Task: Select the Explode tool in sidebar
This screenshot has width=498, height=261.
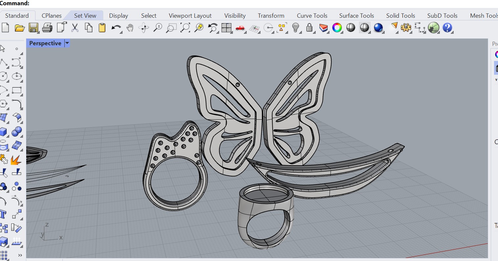Action: (x=16, y=160)
